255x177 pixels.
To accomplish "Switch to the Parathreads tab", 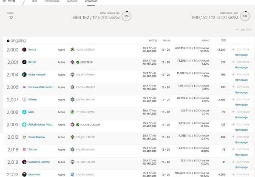I will [52, 1].
